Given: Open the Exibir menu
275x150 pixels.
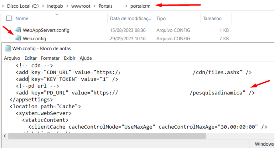Looking at the screenshot, I should pyautogui.click(x=70, y=58).
